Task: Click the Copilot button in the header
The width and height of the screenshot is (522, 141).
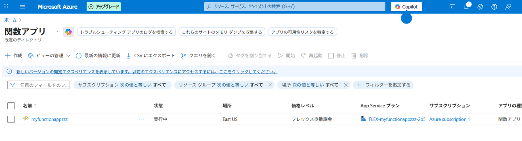Action: 406,7
